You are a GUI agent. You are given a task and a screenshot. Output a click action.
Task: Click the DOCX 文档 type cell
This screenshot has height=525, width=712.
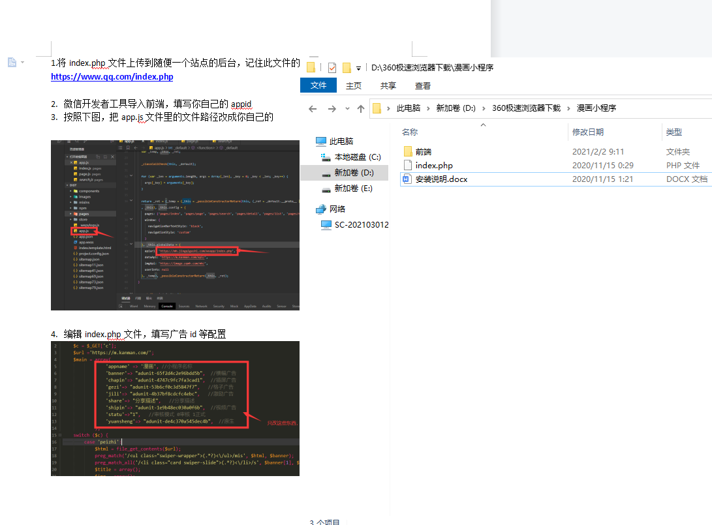click(x=687, y=179)
